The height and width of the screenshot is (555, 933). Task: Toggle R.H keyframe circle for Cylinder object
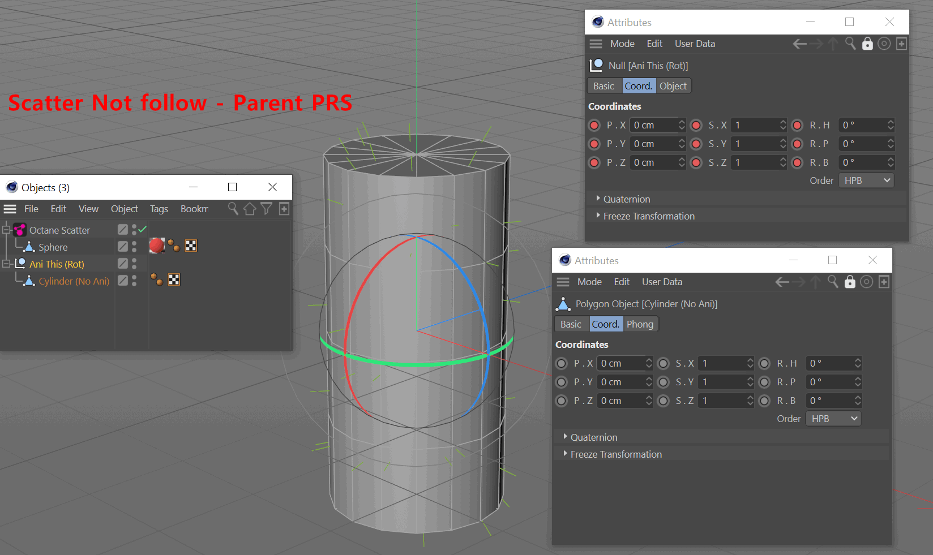click(x=764, y=363)
